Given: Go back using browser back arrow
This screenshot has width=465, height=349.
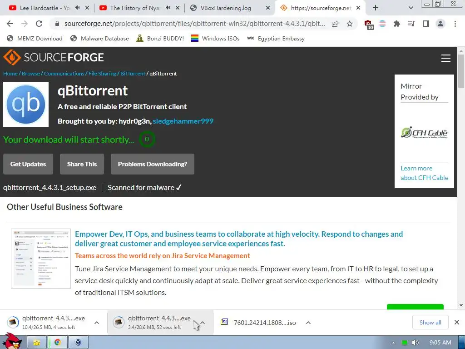Looking at the screenshot, I should [x=10, y=24].
